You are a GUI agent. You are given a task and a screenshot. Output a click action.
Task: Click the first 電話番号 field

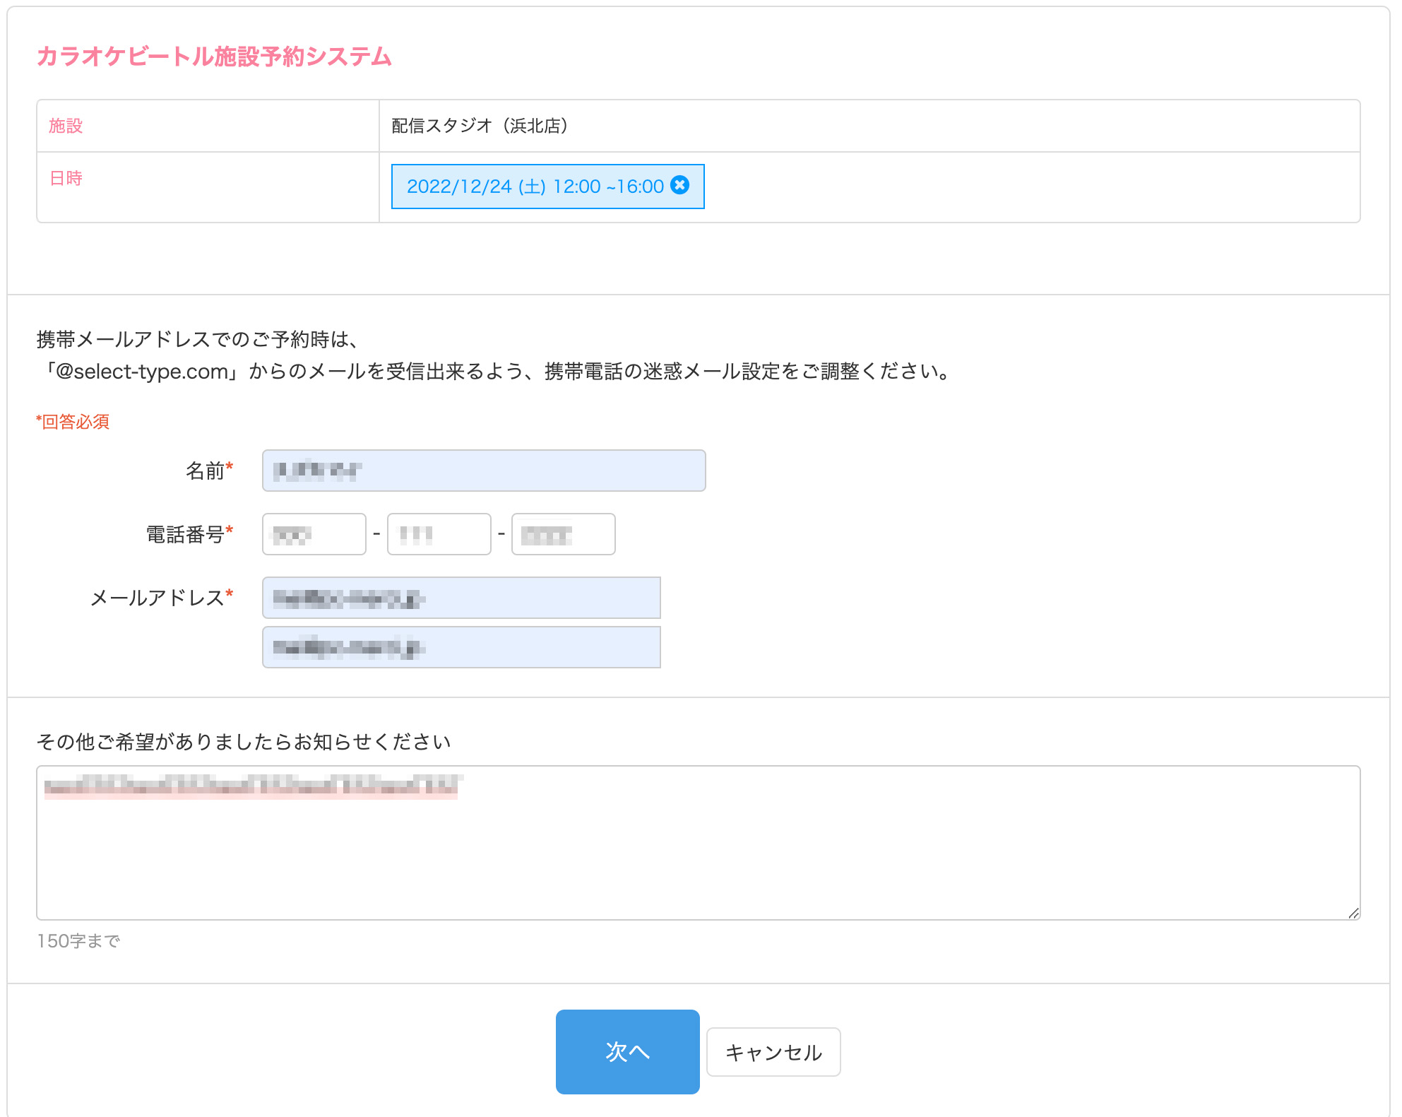pyautogui.click(x=314, y=534)
